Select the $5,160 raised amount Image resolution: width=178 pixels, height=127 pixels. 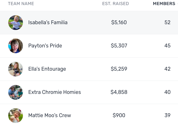119,22
